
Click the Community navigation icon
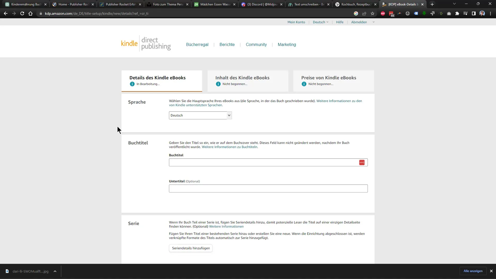click(x=256, y=45)
